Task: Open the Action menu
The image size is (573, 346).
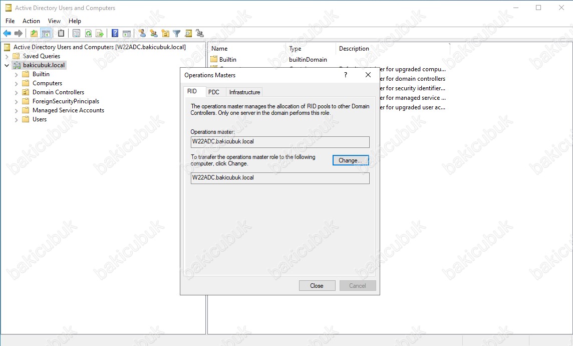Action: [31, 21]
